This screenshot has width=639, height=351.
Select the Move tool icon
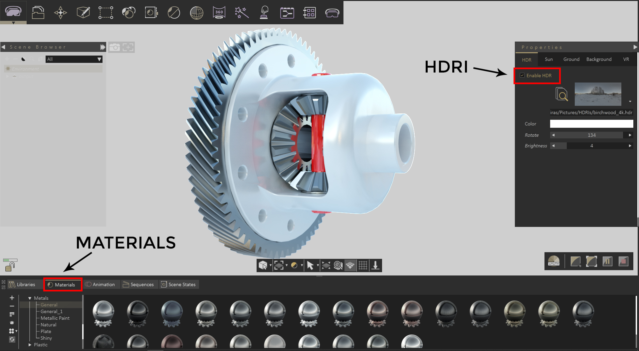coord(60,13)
